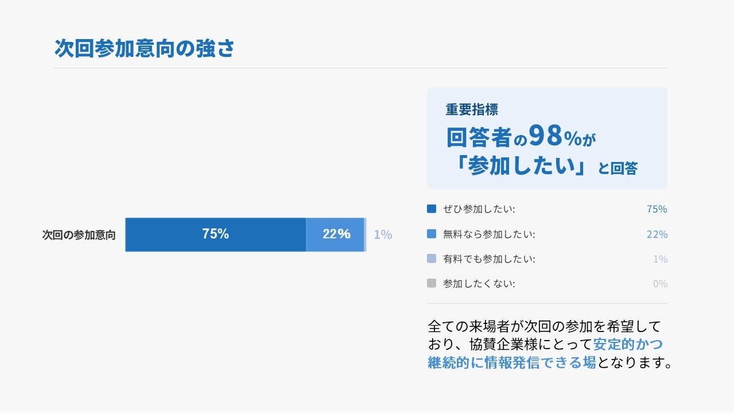The width and height of the screenshot is (734, 413).
Task: Click the slide title 次回参加意向の強さ
Action: point(145,48)
